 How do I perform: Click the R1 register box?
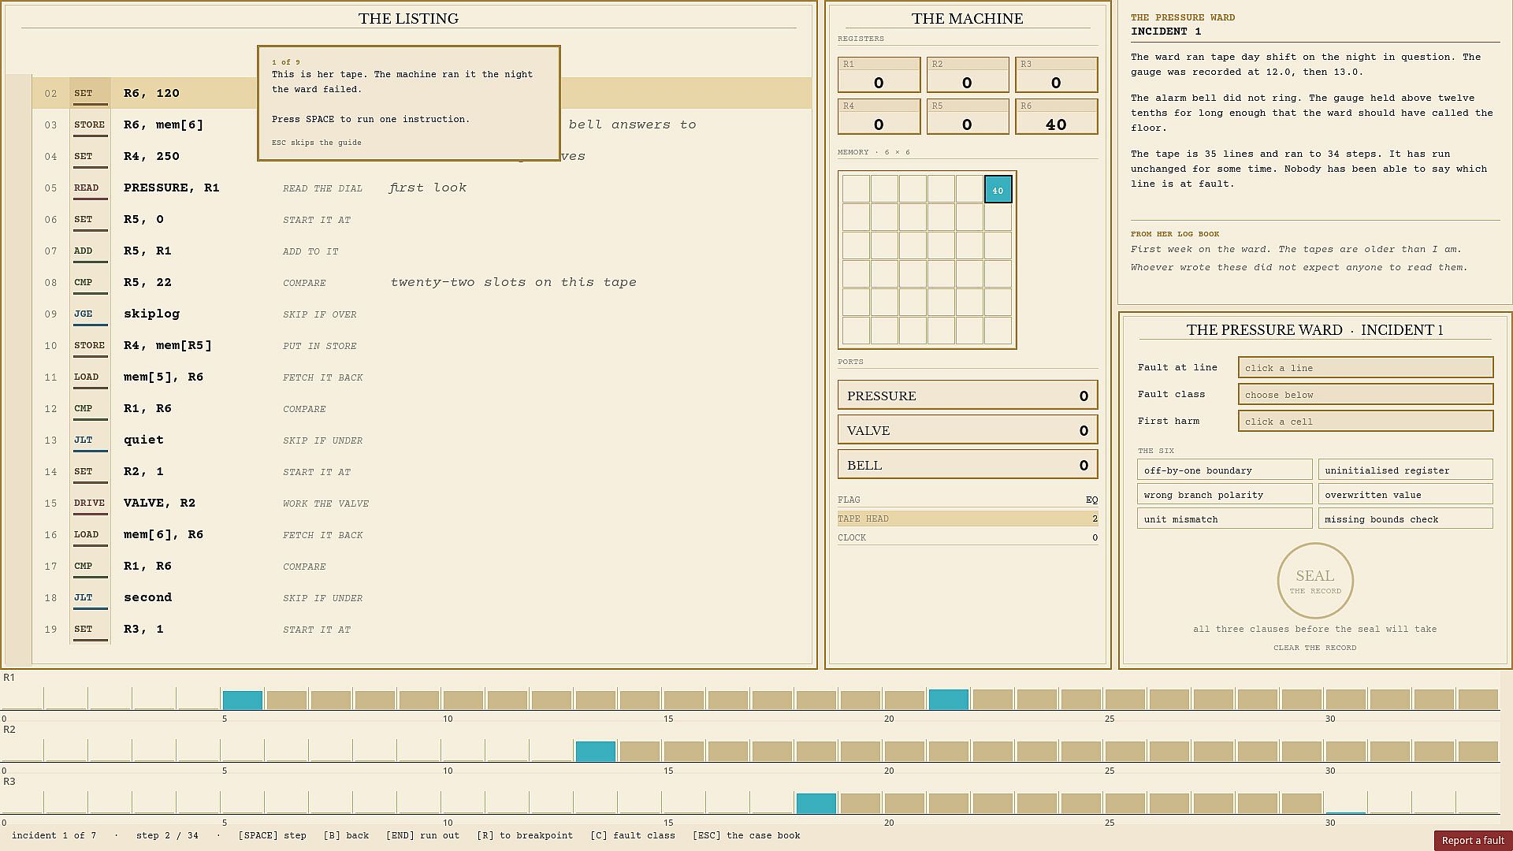pyautogui.click(x=879, y=74)
